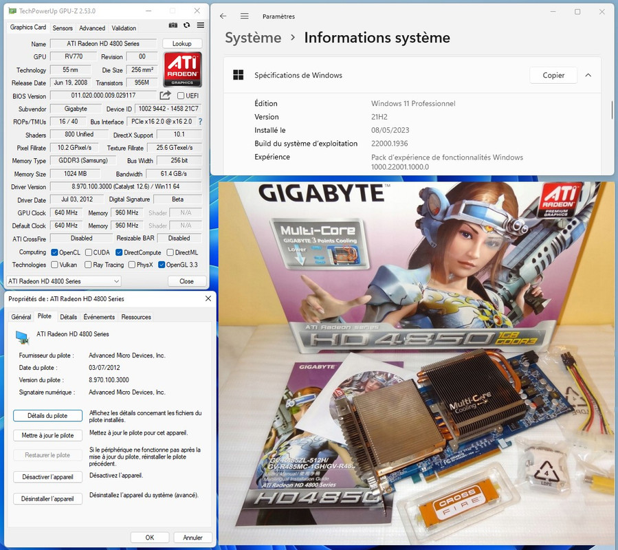Click Détails du pilote button
The image size is (618, 550).
(47, 415)
